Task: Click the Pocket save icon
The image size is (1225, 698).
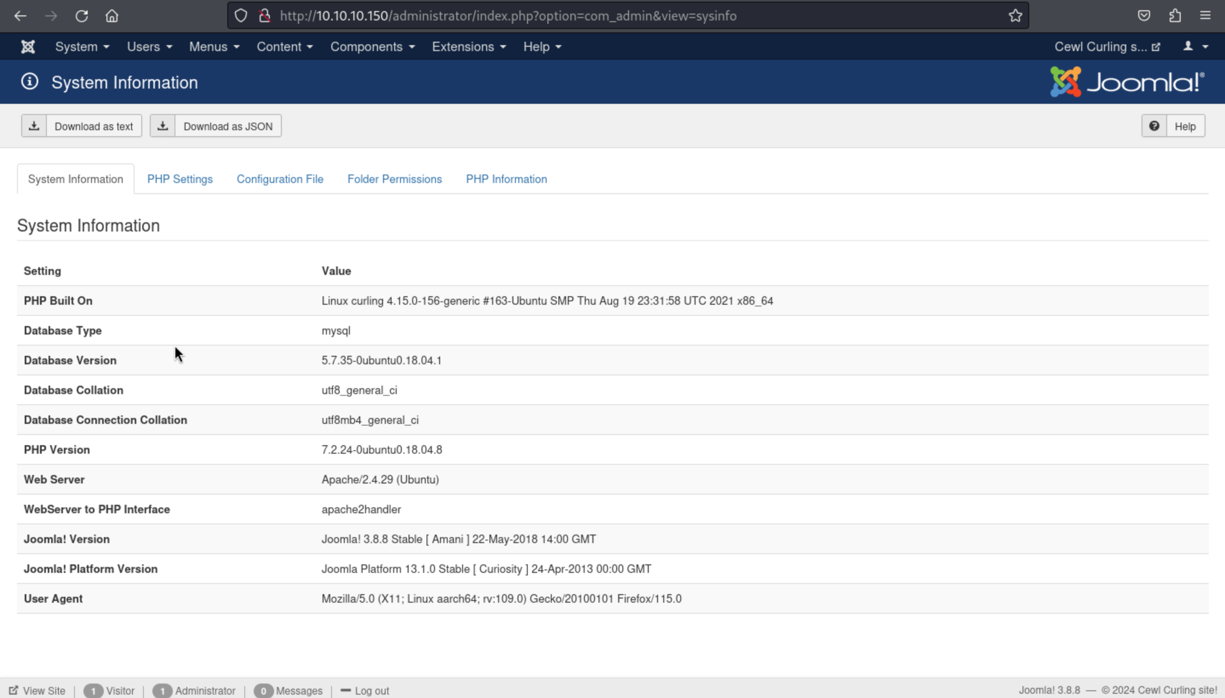Action: (1144, 16)
